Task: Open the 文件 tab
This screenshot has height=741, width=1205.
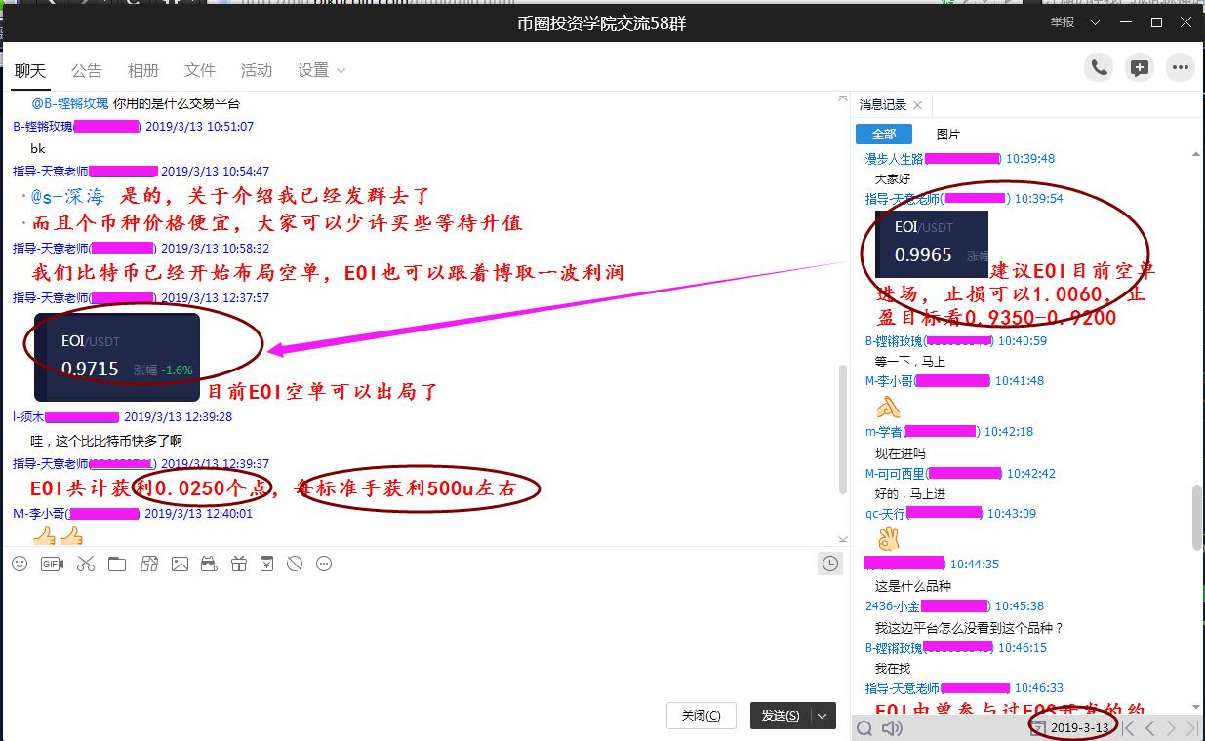Action: coord(199,70)
